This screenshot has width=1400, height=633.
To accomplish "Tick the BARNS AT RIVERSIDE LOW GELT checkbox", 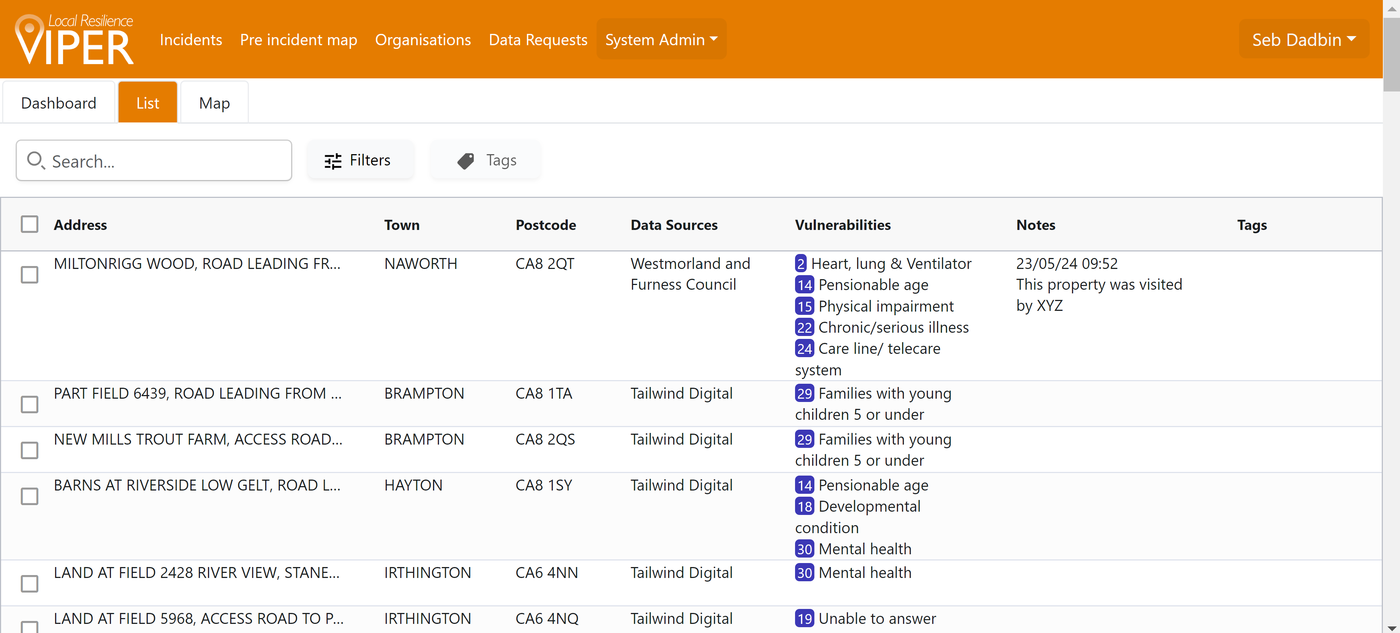I will tap(29, 496).
